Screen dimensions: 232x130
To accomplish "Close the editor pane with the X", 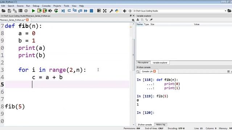I will pyautogui.click(x=133, y=16).
